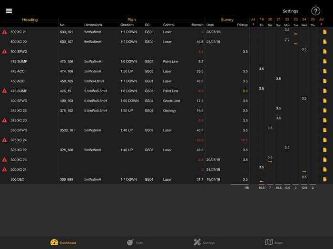Click survey date 24/07/19

click(213, 170)
